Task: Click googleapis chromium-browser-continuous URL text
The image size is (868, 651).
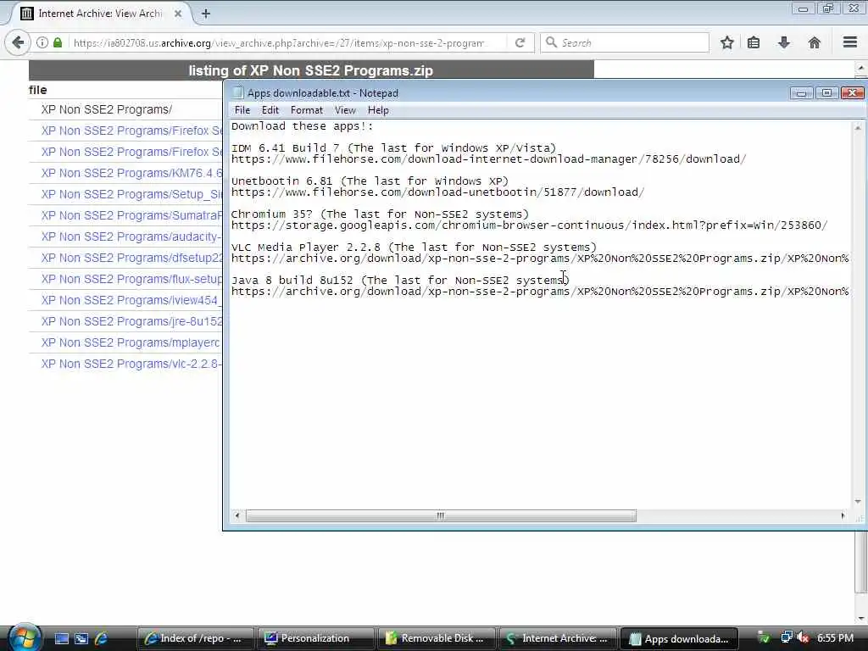Action: 529,225
